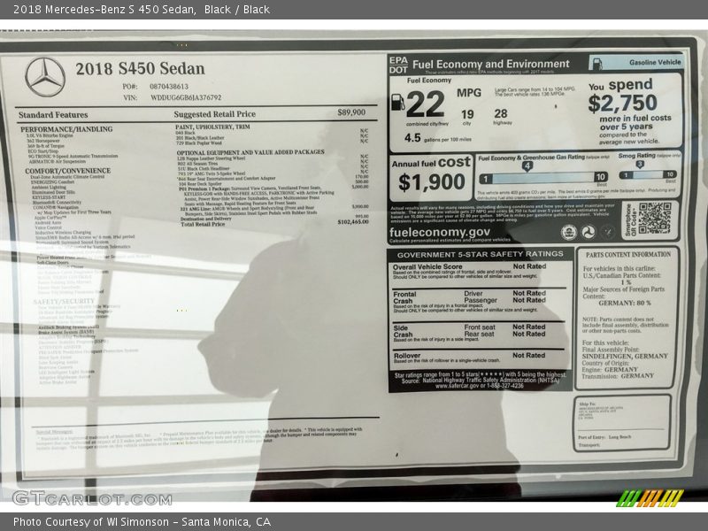Select 'Not Rated' in the Rear seat row
Viewport: 708px width, 531px height.
[x=528, y=335]
